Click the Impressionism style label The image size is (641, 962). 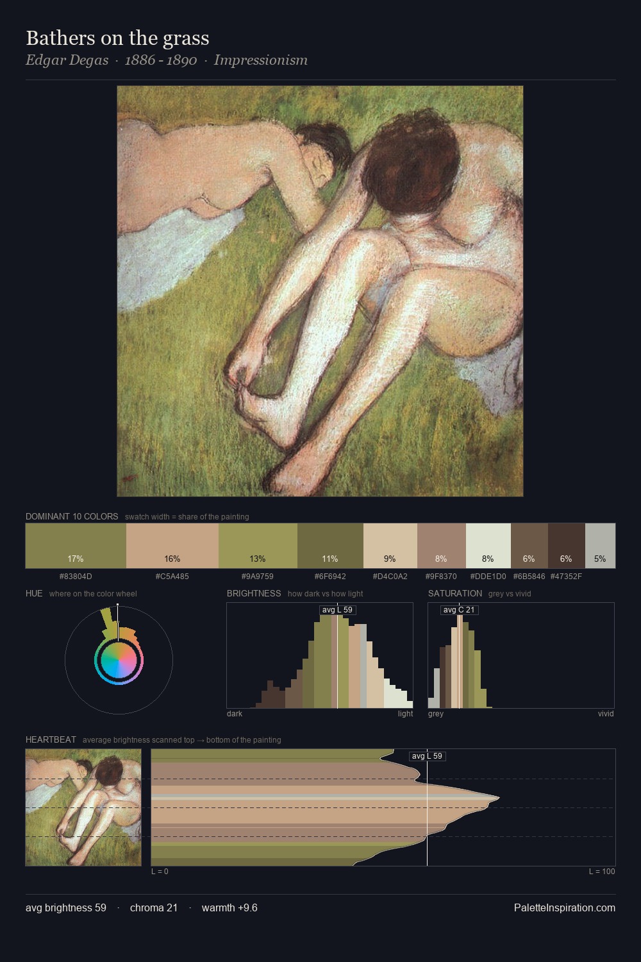pyautogui.click(x=261, y=60)
